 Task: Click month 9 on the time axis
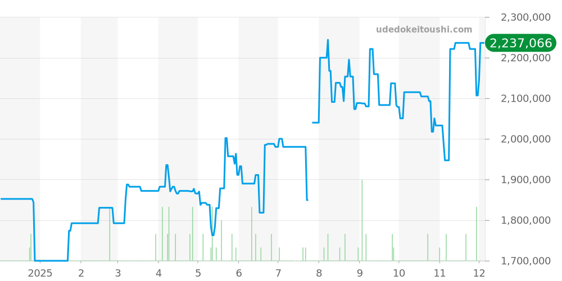pyautogui.click(x=359, y=273)
